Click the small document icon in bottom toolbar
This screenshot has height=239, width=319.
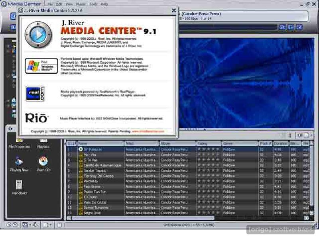59,225
